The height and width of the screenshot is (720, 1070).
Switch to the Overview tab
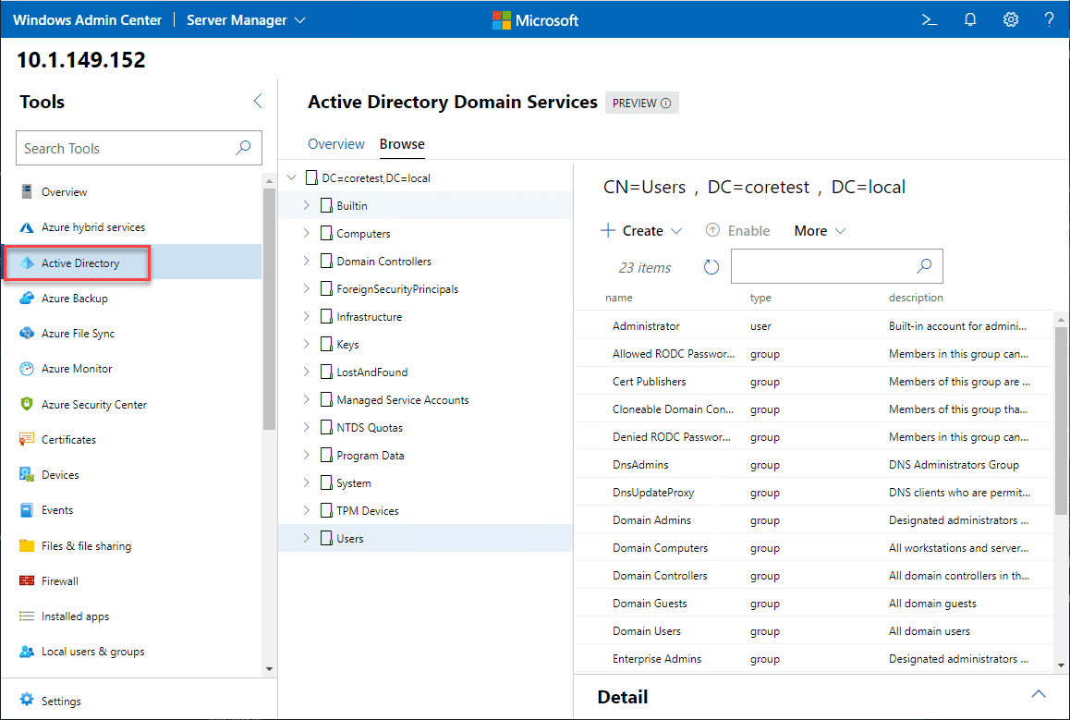pyautogui.click(x=335, y=144)
